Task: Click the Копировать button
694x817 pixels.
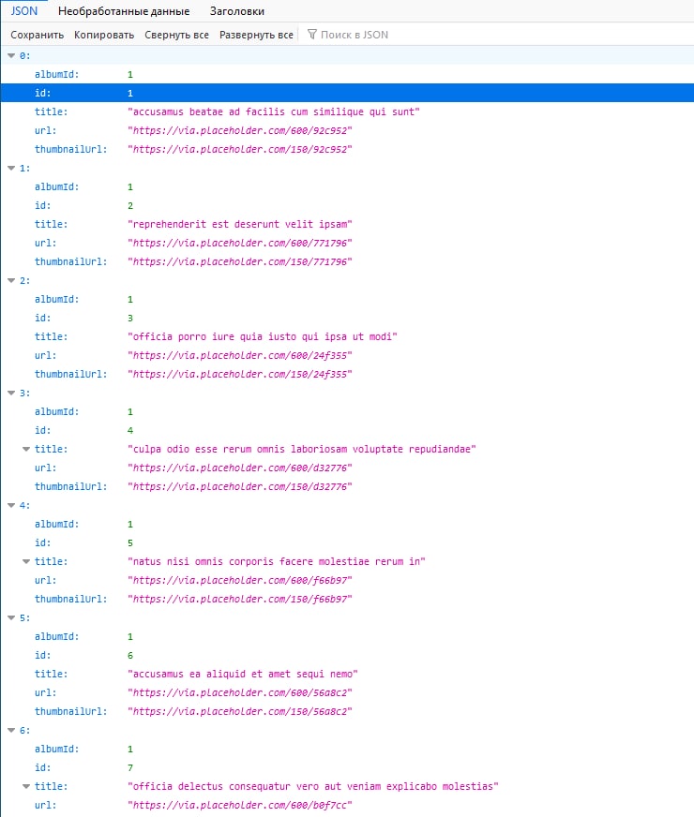Action: click(x=104, y=35)
